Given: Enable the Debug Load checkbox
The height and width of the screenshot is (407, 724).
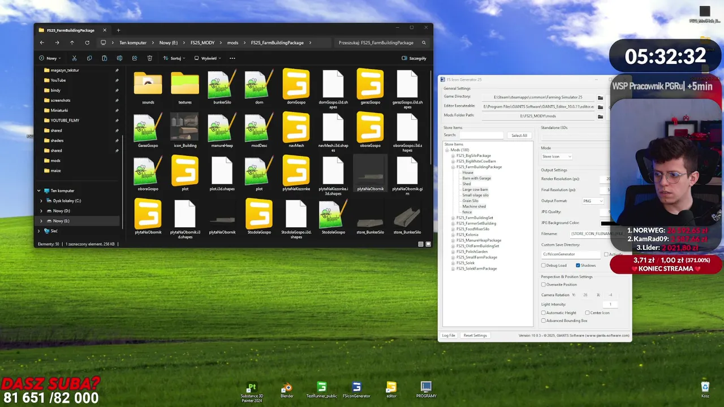Looking at the screenshot, I should [x=544, y=265].
